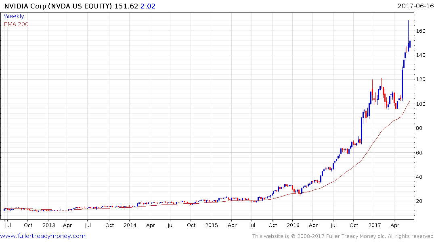Click the 160 price axis label
The image size is (434, 242).
(421, 31)
